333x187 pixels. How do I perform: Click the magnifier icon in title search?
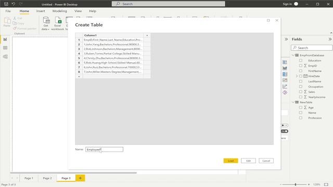pos(118,4)
